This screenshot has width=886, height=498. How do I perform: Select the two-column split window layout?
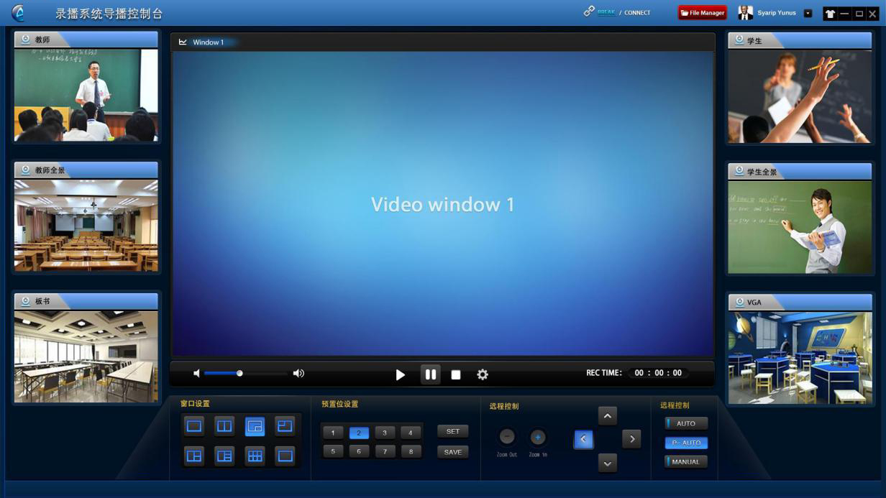click(224, 426)
